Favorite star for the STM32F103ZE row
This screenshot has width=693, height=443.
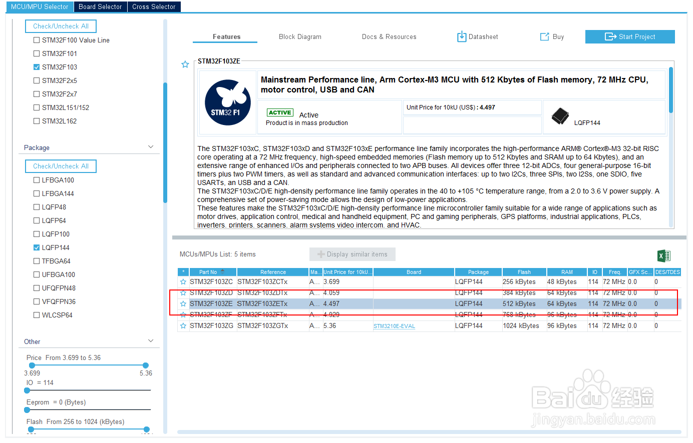(x=183, y=304)
